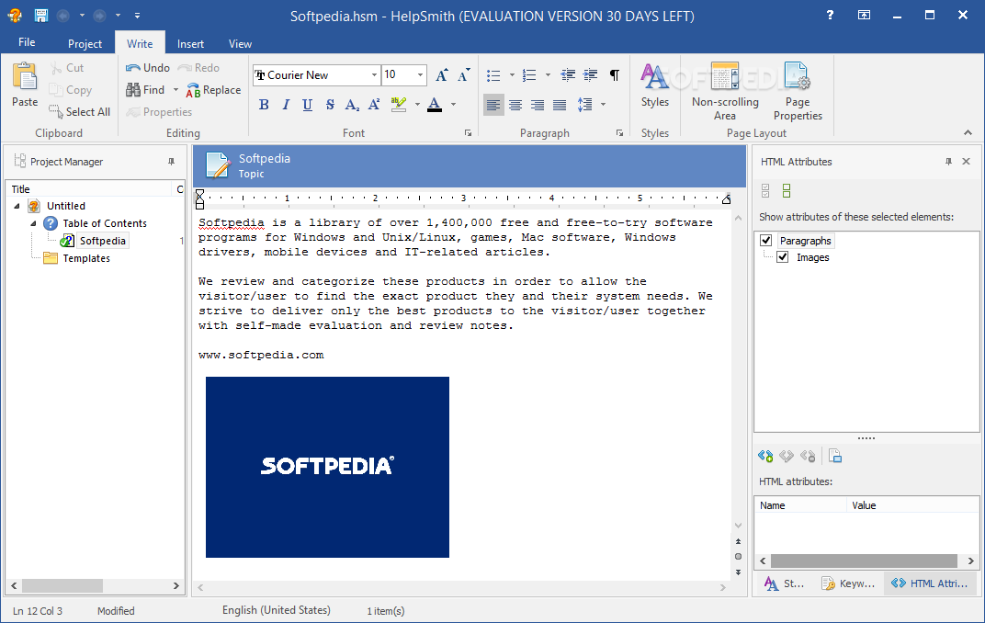Open Page Properties
The height and width of the screenshot is (623, 985).
(x=798, y=91)
